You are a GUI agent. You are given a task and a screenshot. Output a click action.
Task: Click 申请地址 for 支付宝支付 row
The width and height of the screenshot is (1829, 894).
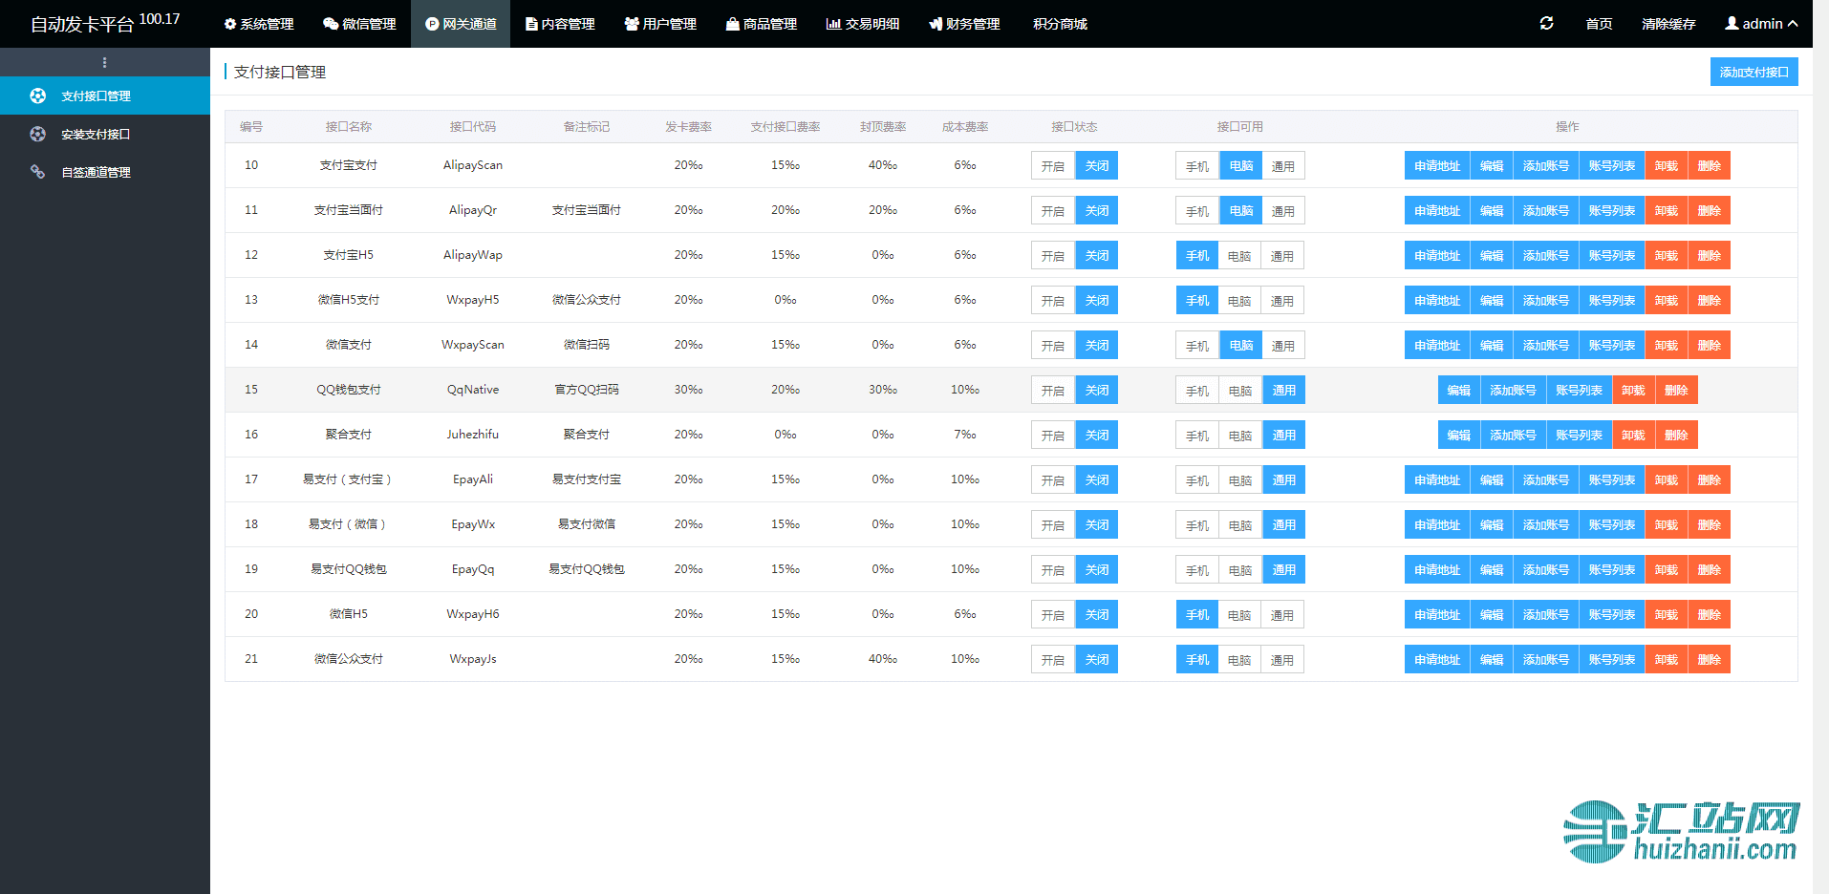[x=1437, y=166]
